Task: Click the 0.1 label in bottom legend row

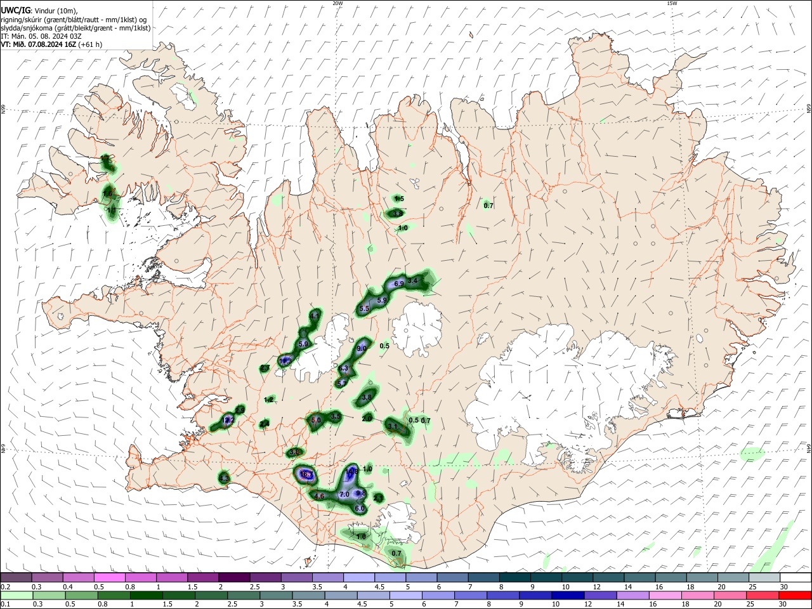Action: [x=5, y=604]
